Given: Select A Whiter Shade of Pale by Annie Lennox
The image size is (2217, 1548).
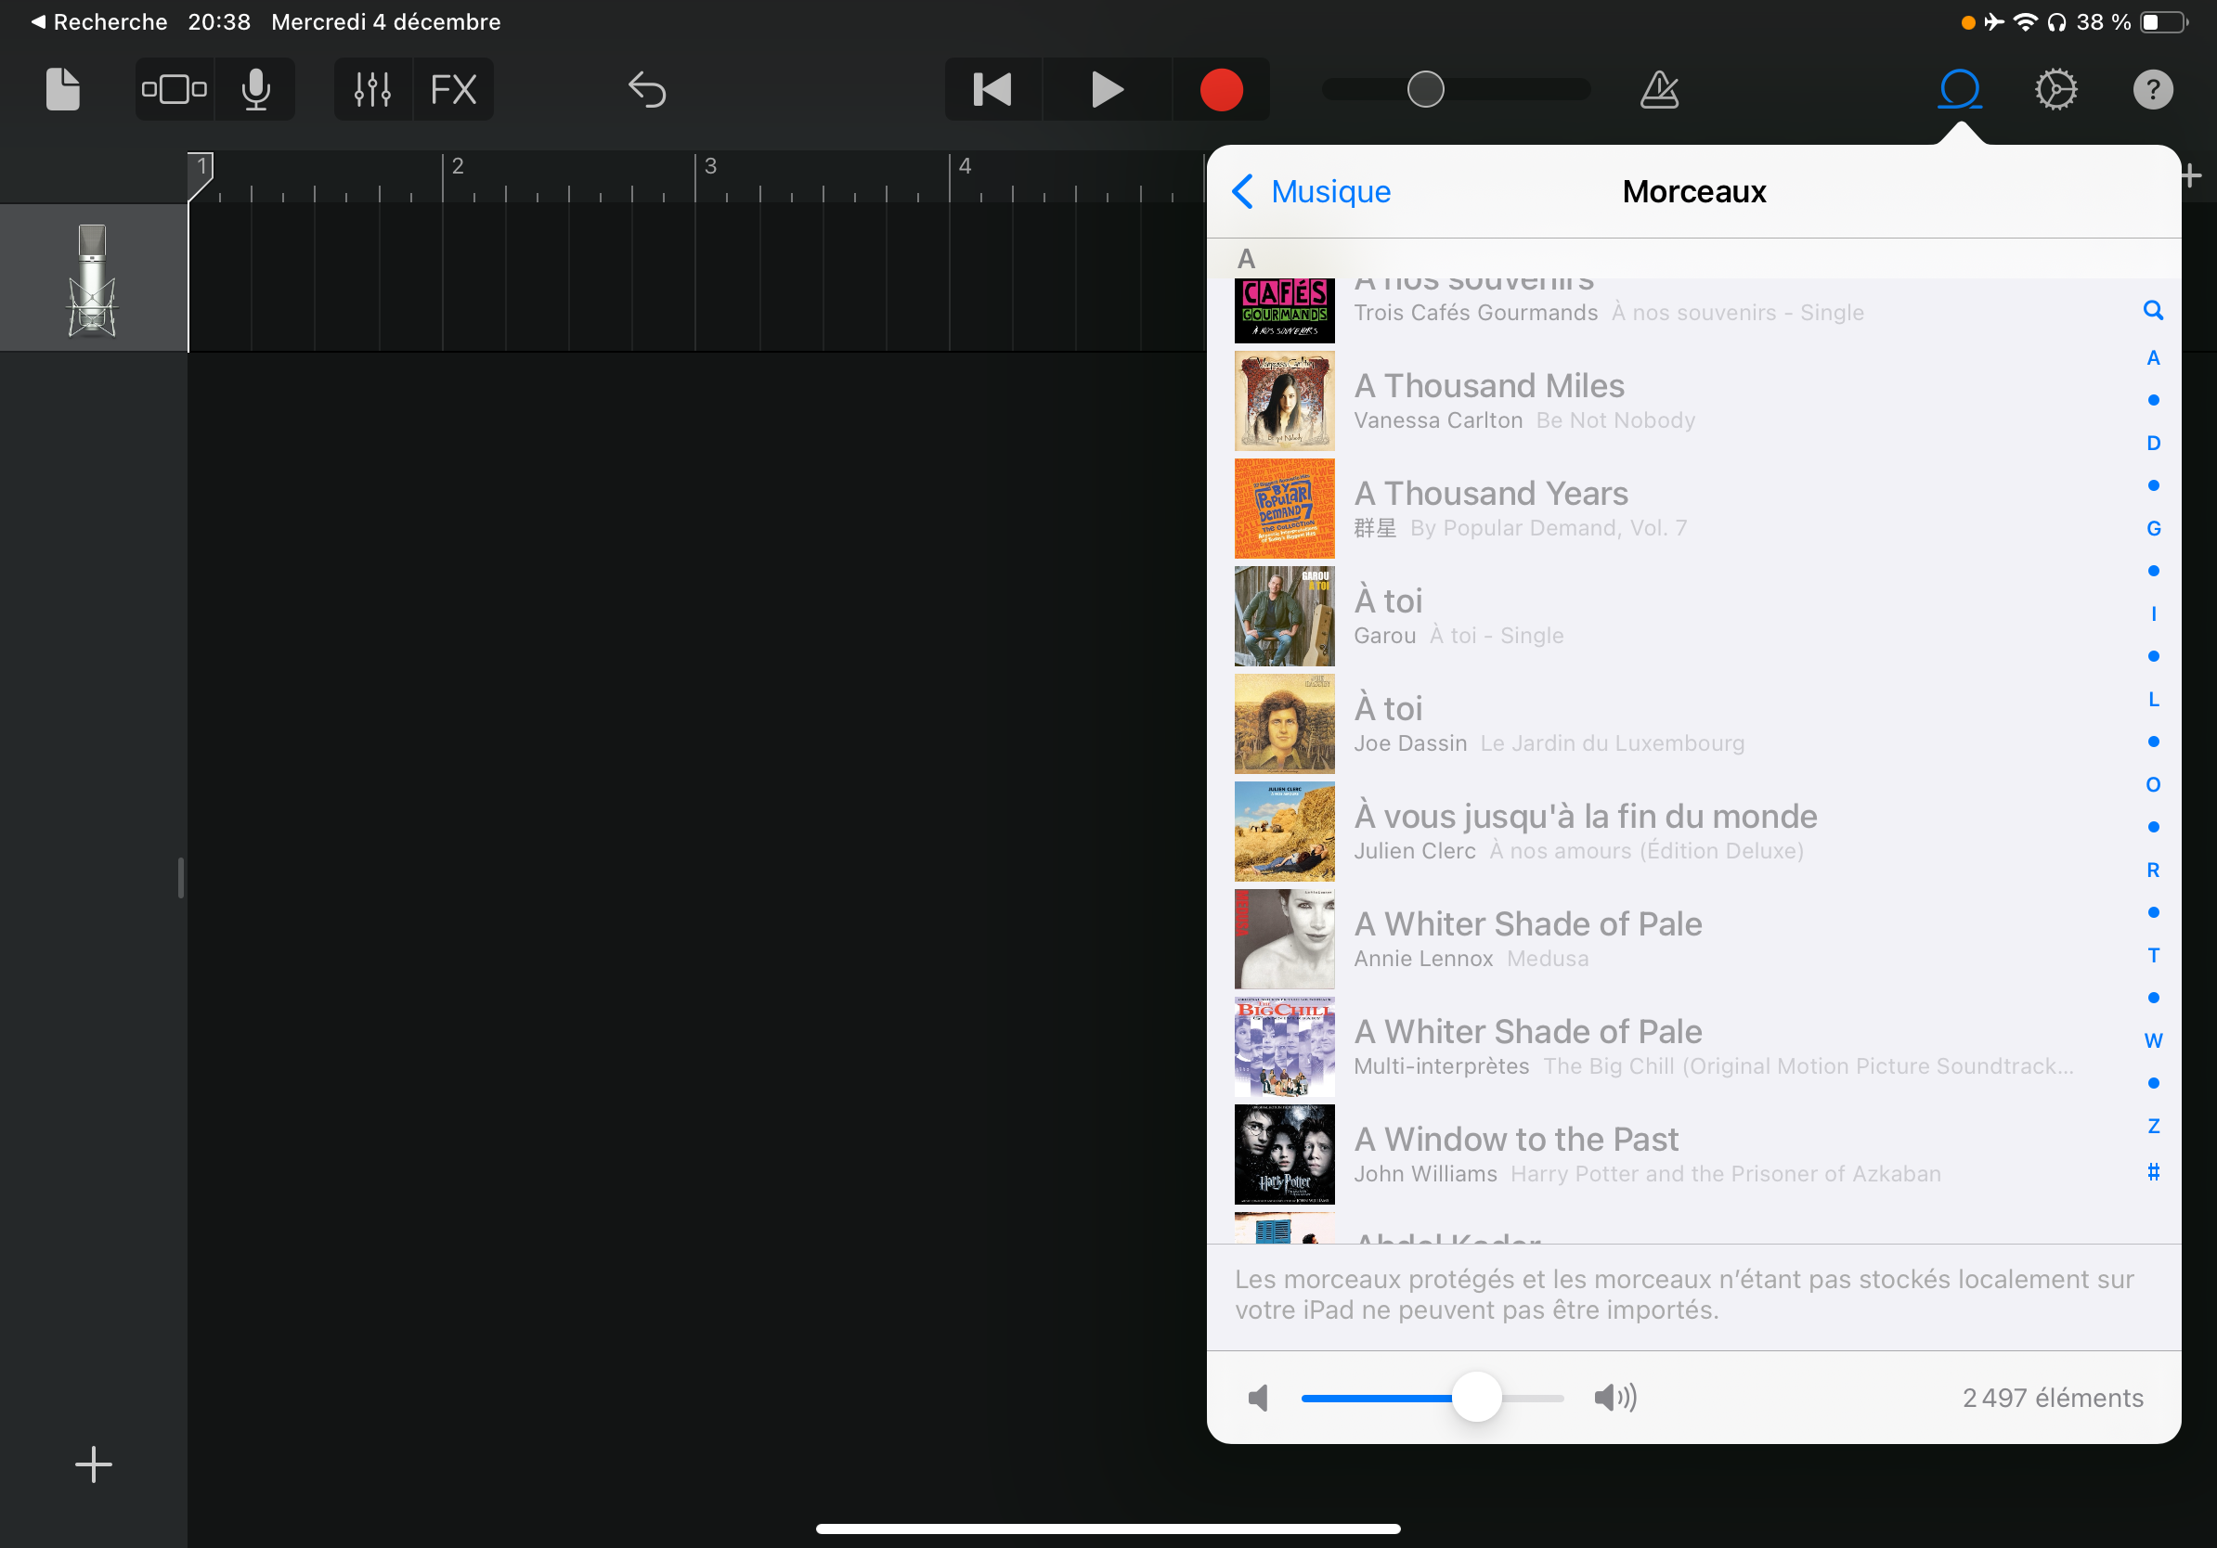Looking at the screenshot, I should coord(1679,939).
